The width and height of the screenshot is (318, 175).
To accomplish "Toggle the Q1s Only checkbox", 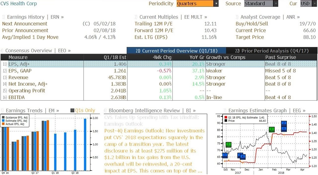I will pyautogui.click(x=72, y=110).
